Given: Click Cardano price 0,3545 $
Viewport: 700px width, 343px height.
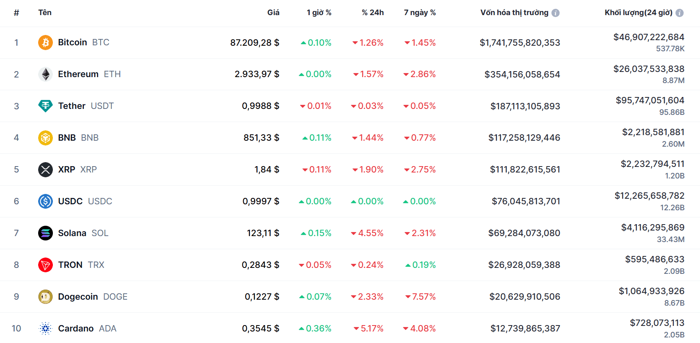Looking at the screenshot, I should 261,329.
